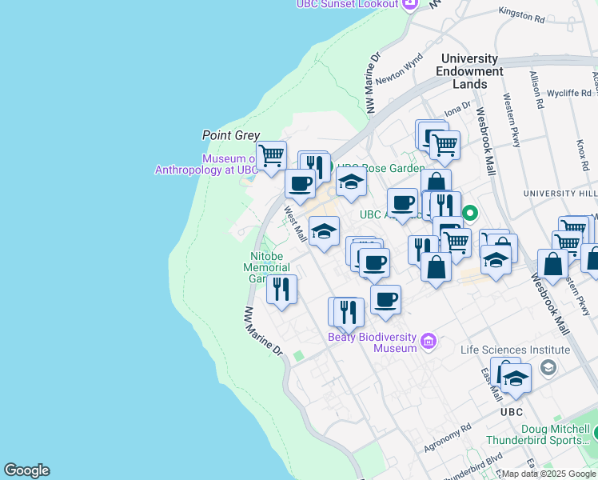Select the Wycliffe Rd street label
Screen dimensions: 598x480
(569, 93)
